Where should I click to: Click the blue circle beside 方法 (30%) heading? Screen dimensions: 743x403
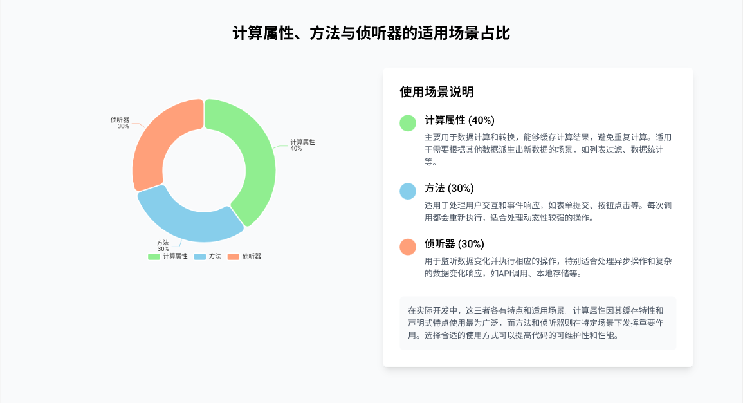point(408,191)
